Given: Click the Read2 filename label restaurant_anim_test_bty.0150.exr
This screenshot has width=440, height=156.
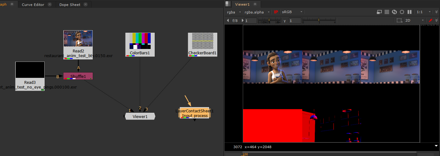Looking at the screenshot, I should [78, 56].
